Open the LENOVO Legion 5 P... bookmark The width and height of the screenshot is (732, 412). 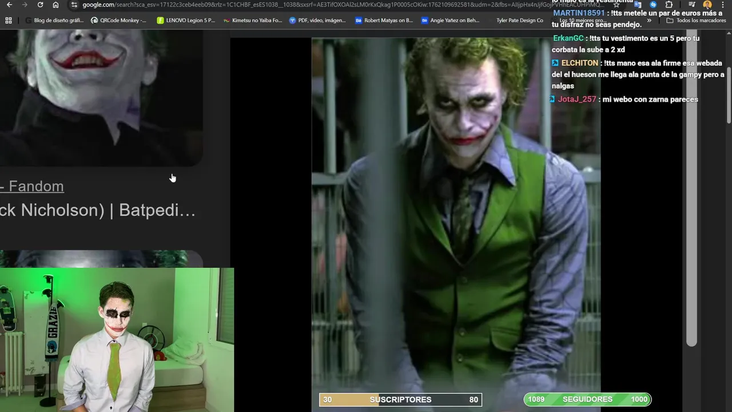pyautogui.click(x=186, y=20)
